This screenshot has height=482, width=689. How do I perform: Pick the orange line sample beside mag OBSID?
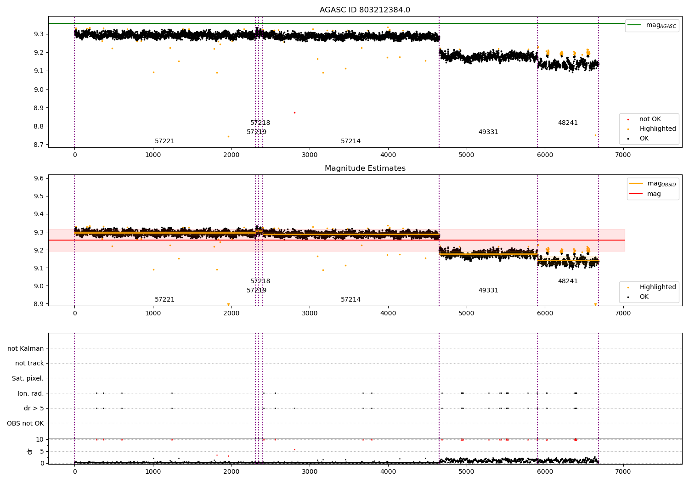(x=636, y=183)
